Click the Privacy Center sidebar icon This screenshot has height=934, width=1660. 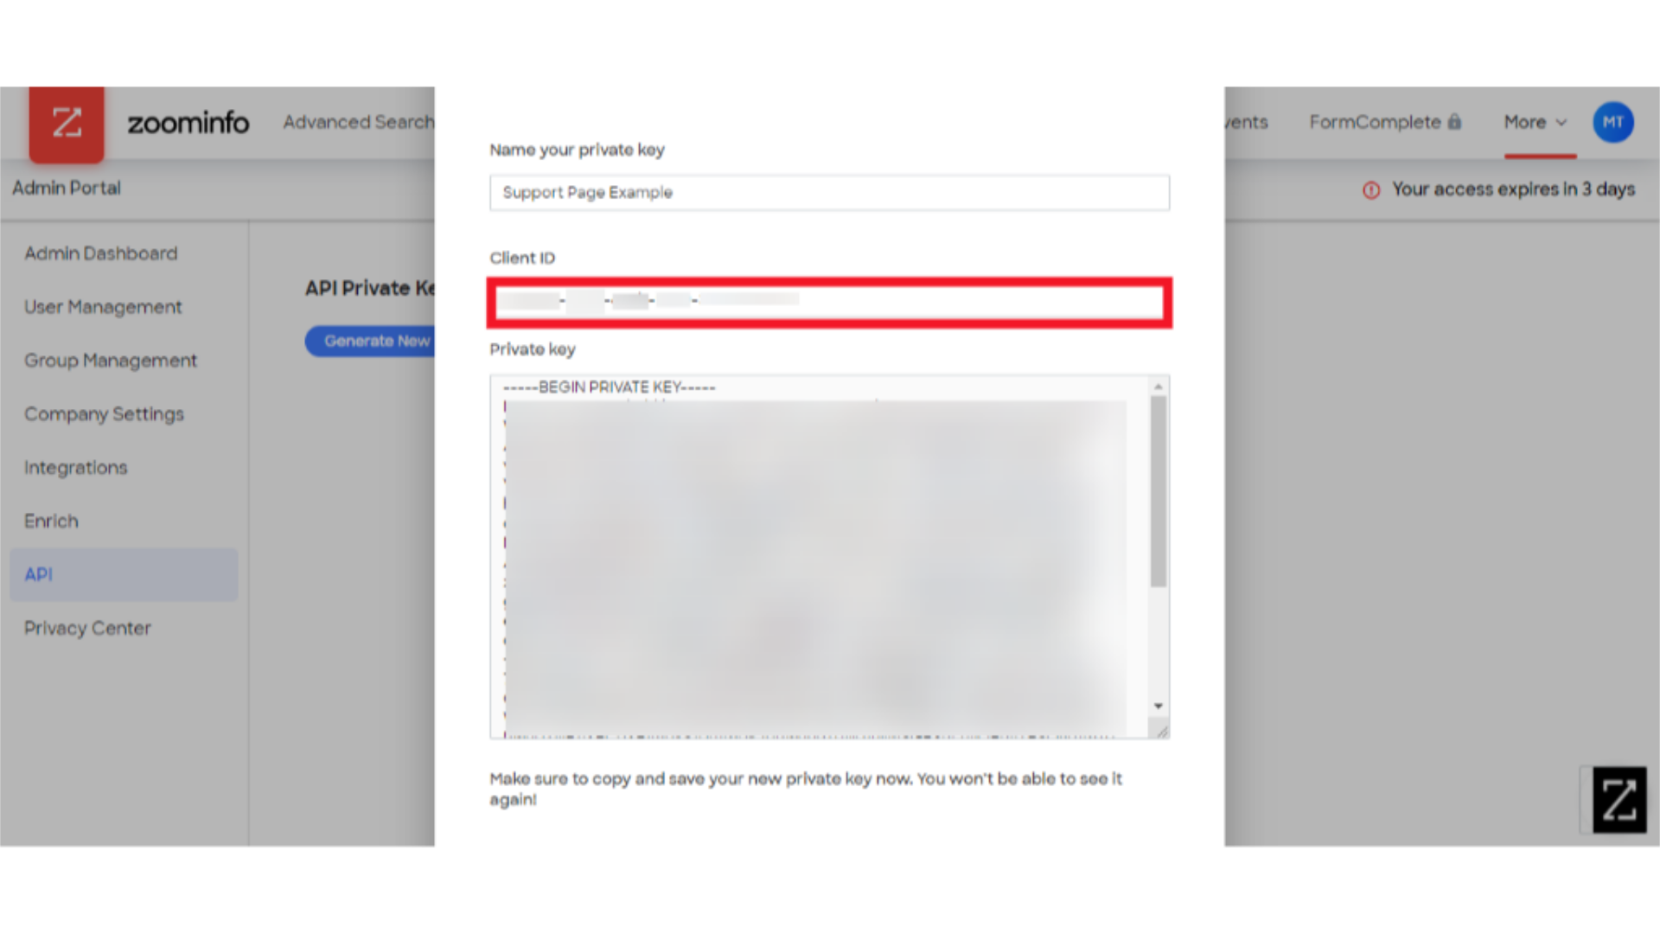88,627
